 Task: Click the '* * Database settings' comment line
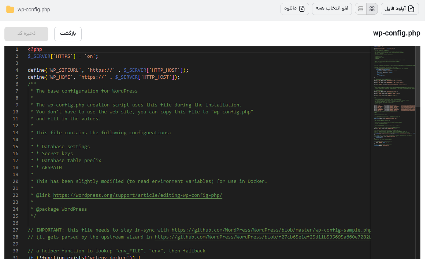point(60,147)
